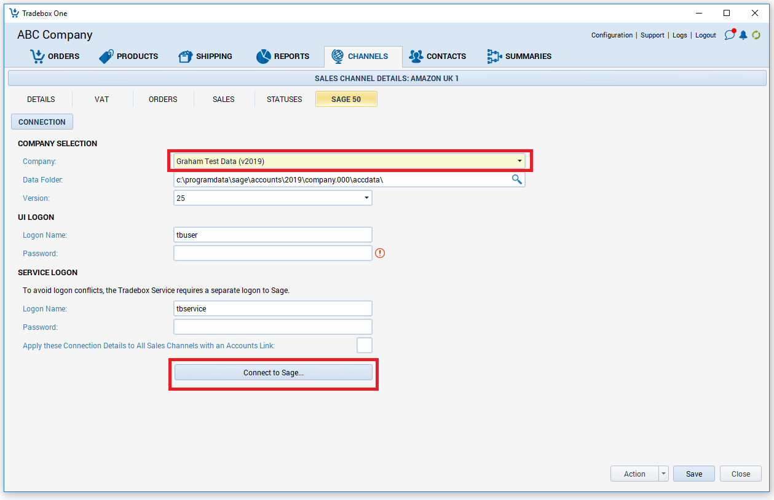Open the notifications bell icon
The width and height of the screenshot is (774, 500).
coord(743,35)
